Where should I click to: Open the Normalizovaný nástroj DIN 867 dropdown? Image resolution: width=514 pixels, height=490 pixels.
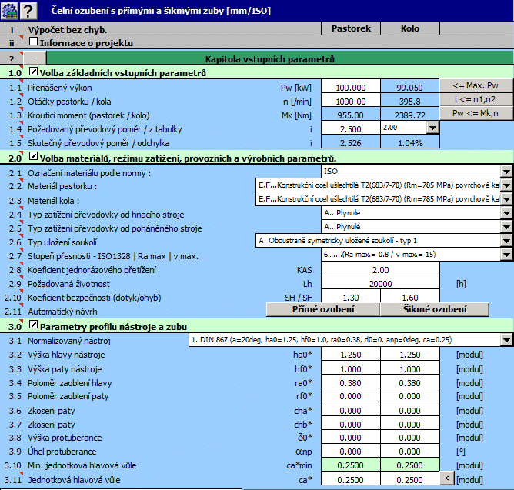click(506, 340)
